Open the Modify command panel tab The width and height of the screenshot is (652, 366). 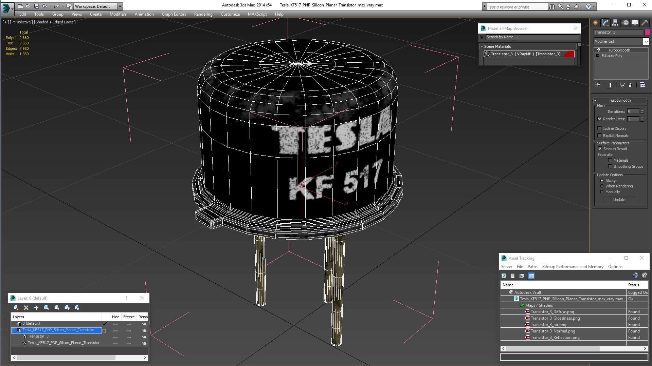point(605,23)
